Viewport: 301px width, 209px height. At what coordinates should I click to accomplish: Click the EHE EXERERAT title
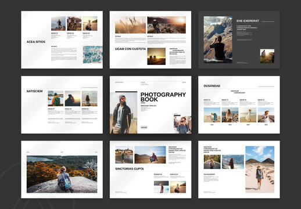tap(248, 21)
